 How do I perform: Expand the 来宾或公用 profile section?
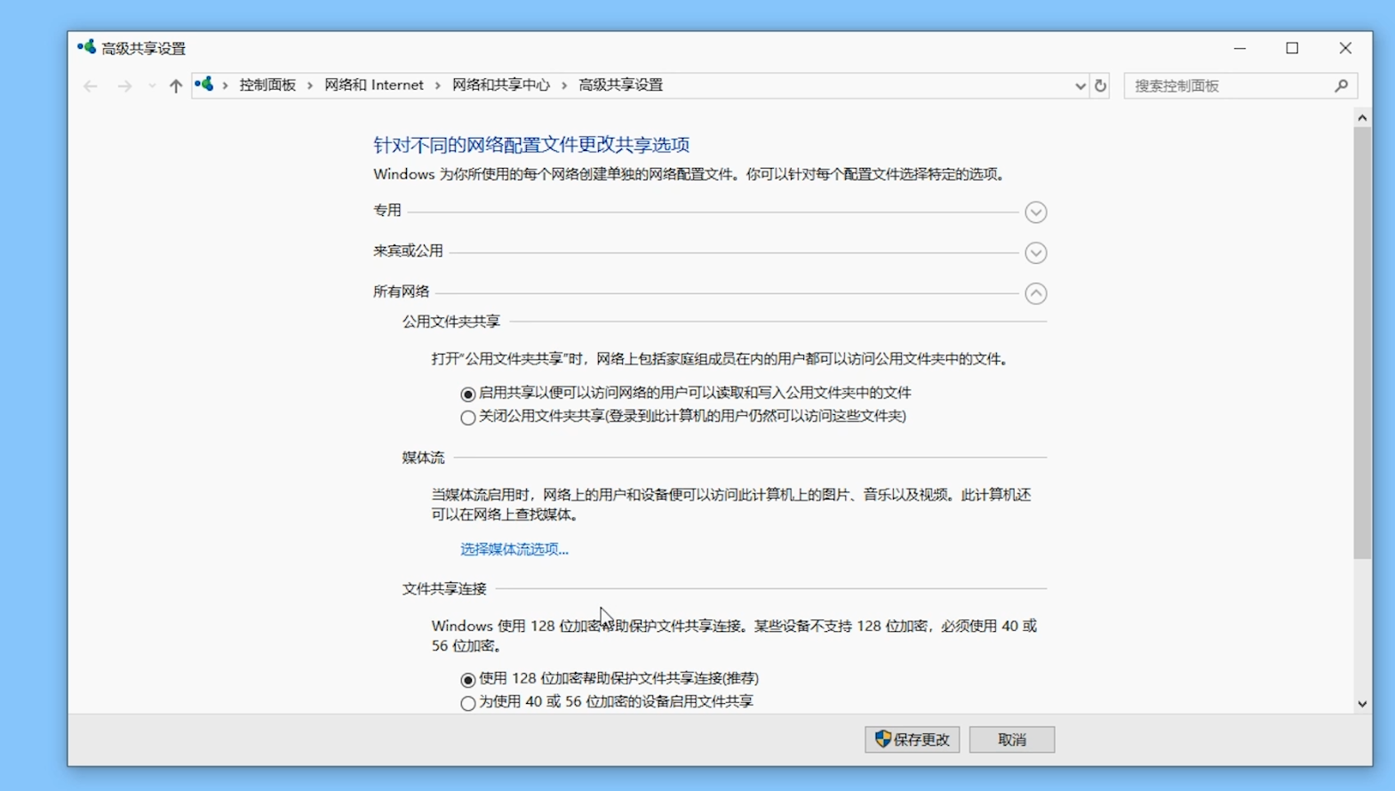[1035, 253]
